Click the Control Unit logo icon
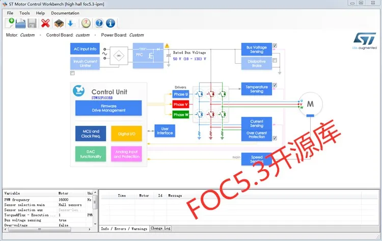 (78, 91)
